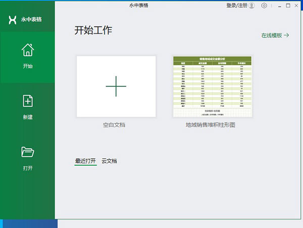
Task: Click the green plus to create a blank sheet
Action: (x=116, y=86)
